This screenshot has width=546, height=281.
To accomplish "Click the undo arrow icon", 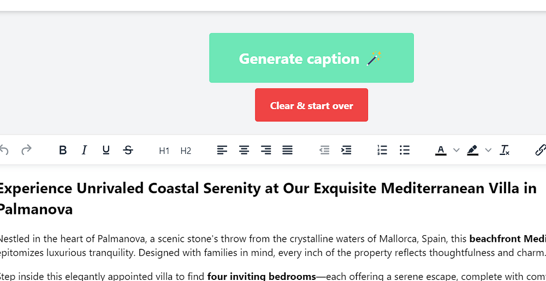I will coord(4,150).
